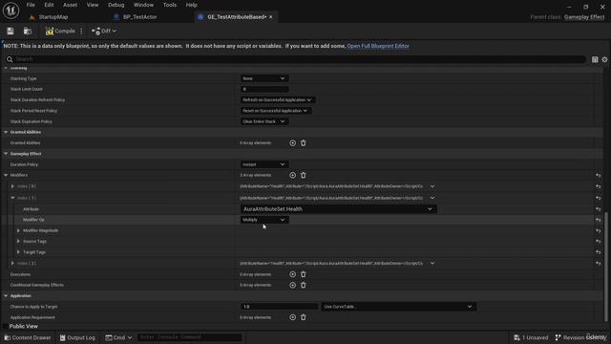Viewport: 611px width, 344px height.
Task: Reset Modifier Magnitude to default
Action: click(x=599, y=231)
